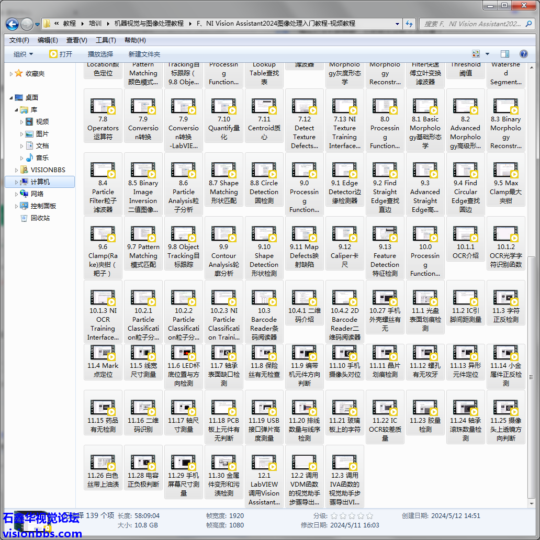Viewport: 540px width, 540px height.
Task: Select the 7.11 Centroid video file
Action: pyautogui.click(x=264, y=115)
